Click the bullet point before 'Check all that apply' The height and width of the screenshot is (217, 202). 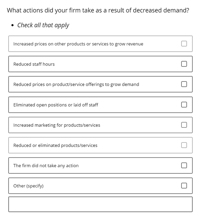click(x=12, y=25)
